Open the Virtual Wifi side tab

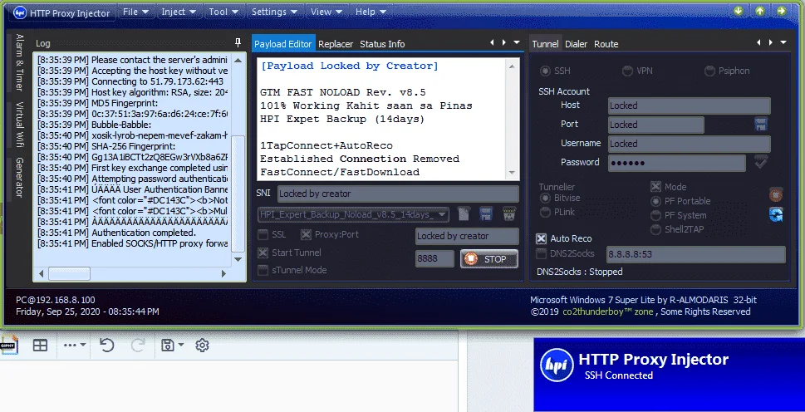(x=19, y=125)
